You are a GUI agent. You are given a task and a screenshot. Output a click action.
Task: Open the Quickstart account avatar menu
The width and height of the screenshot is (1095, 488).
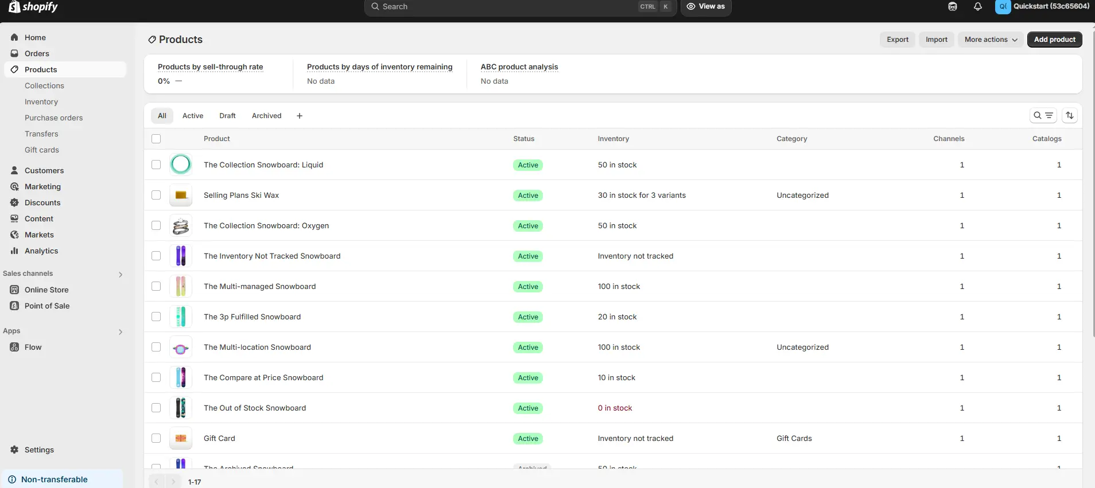pyautogui.click(x=1003, y=7)
